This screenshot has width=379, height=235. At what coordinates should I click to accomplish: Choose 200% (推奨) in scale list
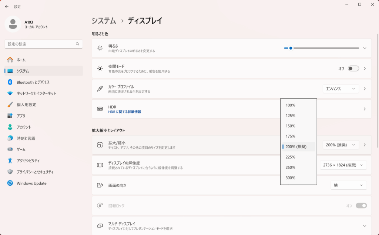299,147
